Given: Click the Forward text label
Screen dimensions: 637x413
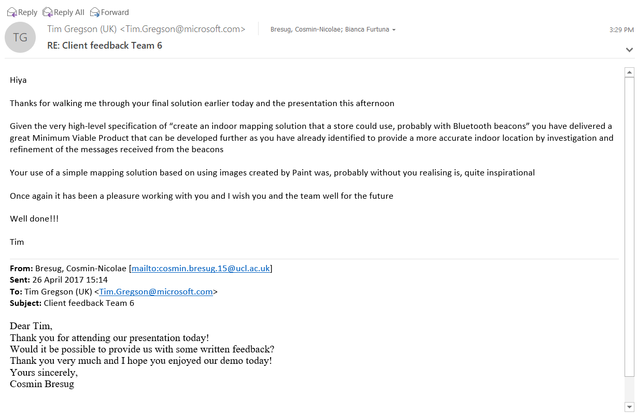Looking at the screenshot, I should point(115,12).
